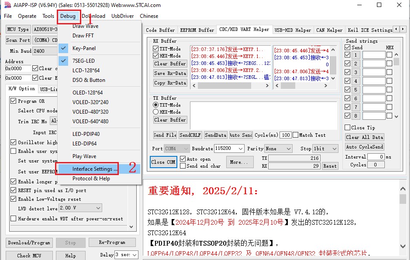This screenshot has width=411, height=260.
Task: Select TX Buffer HEX-Mode radio button
Action: [x=155, y=112]
